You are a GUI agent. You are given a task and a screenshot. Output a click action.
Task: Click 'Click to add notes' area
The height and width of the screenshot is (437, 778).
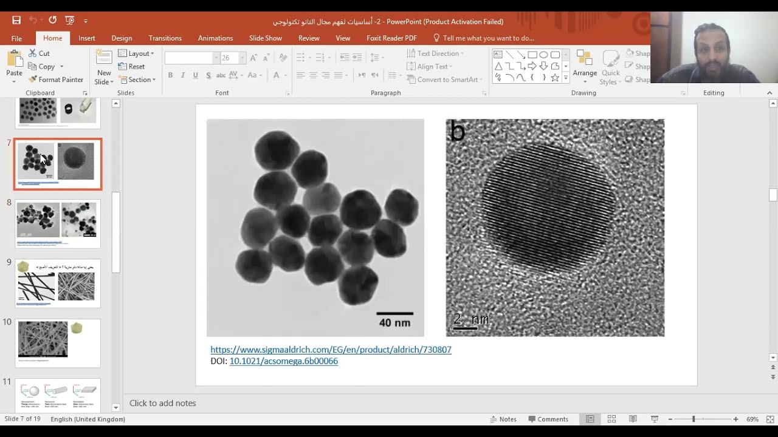[x=163, y=403]
